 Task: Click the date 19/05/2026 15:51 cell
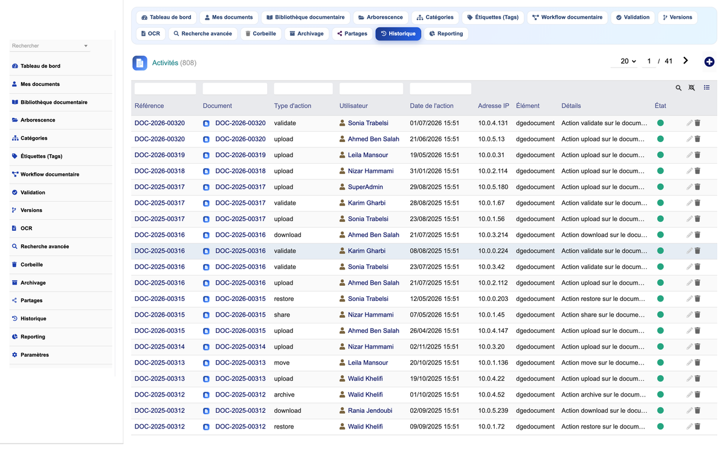tap(434, 155)
